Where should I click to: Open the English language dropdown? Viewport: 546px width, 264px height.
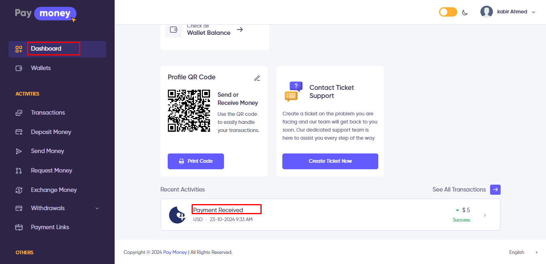click(x=523, y=252)
